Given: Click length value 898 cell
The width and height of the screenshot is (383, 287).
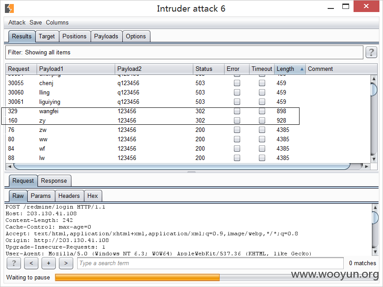Looking at the screenshot, I should pyautogui.click(x=281, y=111).
